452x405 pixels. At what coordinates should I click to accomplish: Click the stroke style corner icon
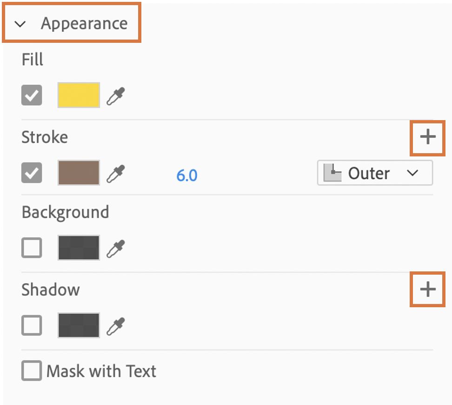pyautogui.click(x=332, y=173)
